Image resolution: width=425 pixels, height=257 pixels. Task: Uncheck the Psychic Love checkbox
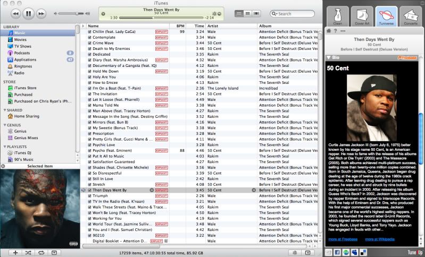[89, 145]
